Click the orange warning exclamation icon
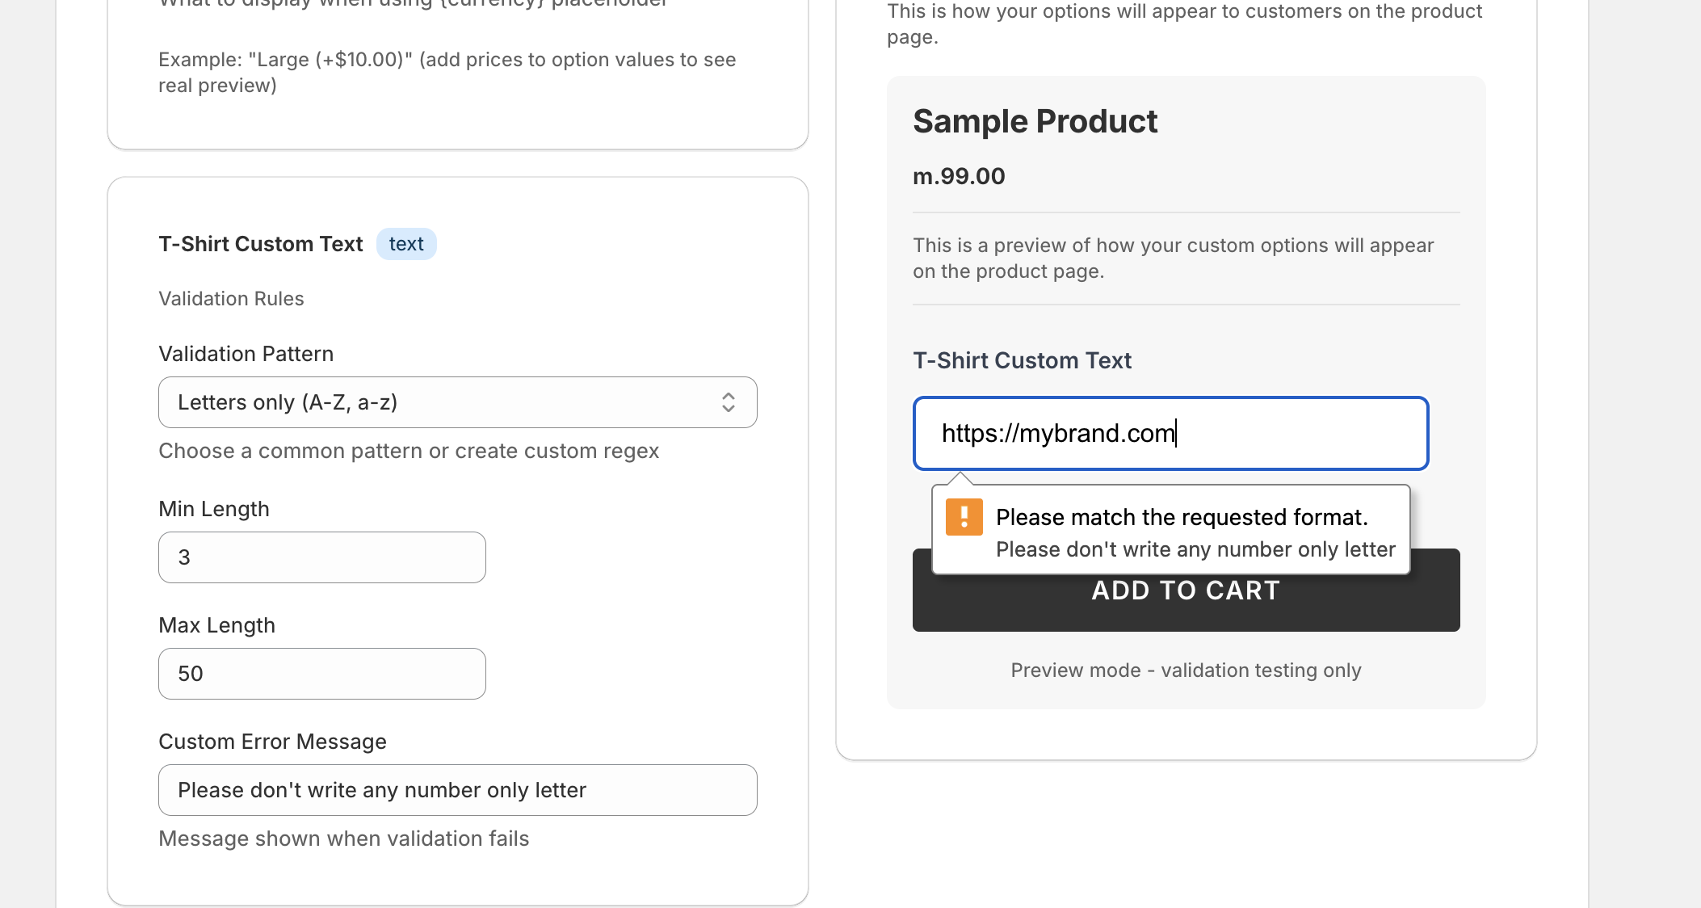 point(964,517)
